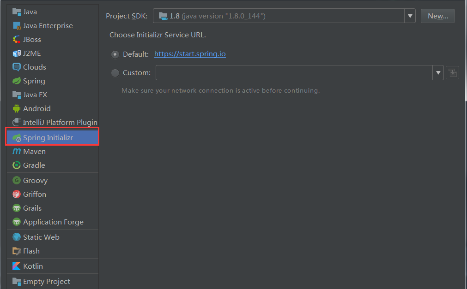Select the Custom URL radio button

[x=115, y=73]
